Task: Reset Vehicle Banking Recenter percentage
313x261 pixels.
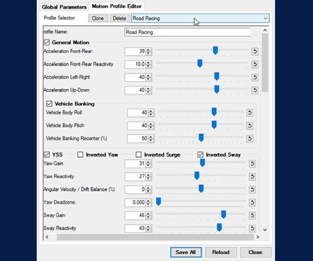Action: 250,139
